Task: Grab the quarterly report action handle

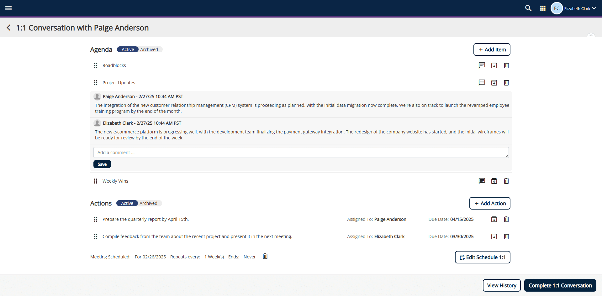Action: tap(96, 219)
